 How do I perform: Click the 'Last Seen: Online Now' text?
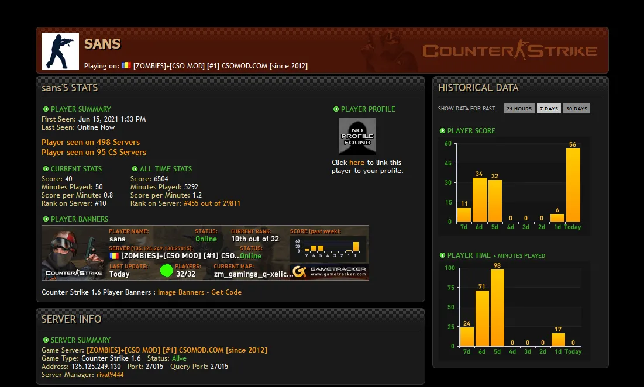coord(78,127)
